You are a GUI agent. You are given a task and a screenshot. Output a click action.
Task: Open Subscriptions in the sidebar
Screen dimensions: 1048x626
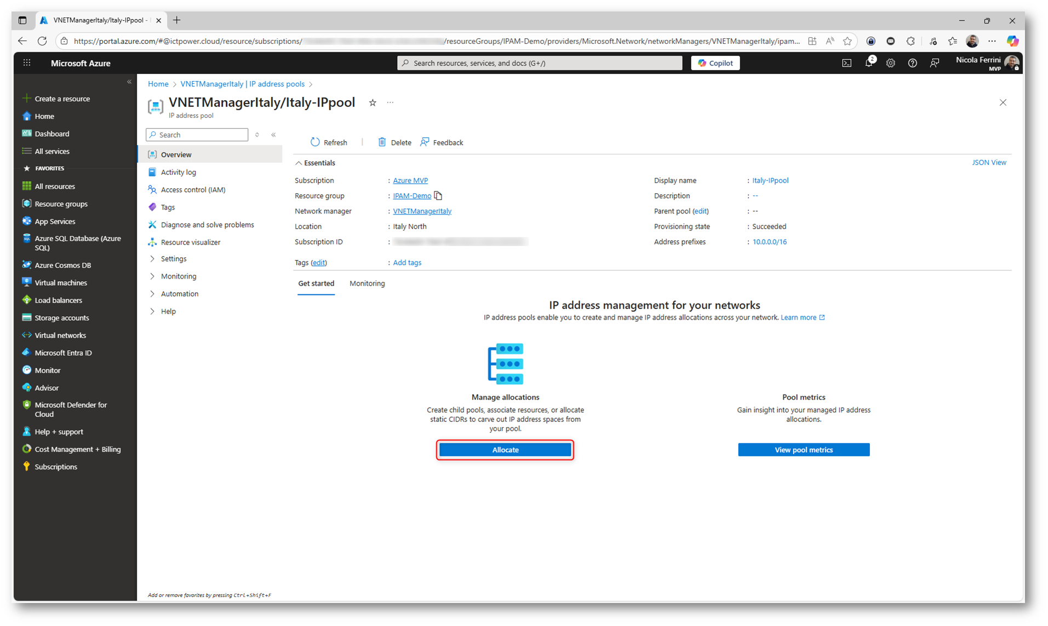point(56,467)
